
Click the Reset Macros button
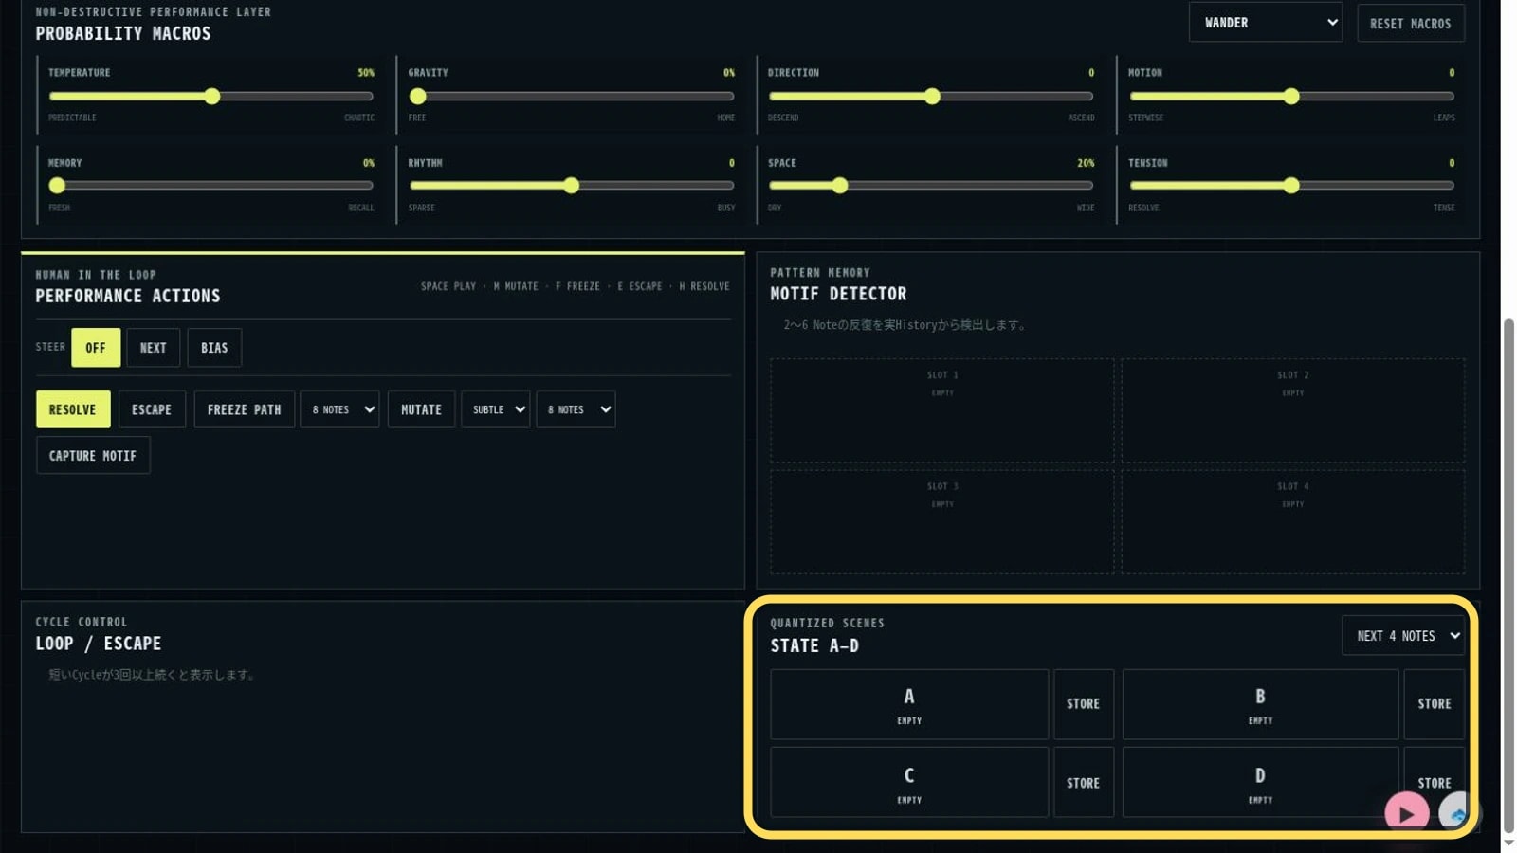pos(1410,24)
